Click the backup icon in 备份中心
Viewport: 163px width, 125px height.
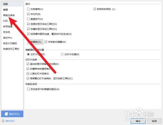point(7,114)
